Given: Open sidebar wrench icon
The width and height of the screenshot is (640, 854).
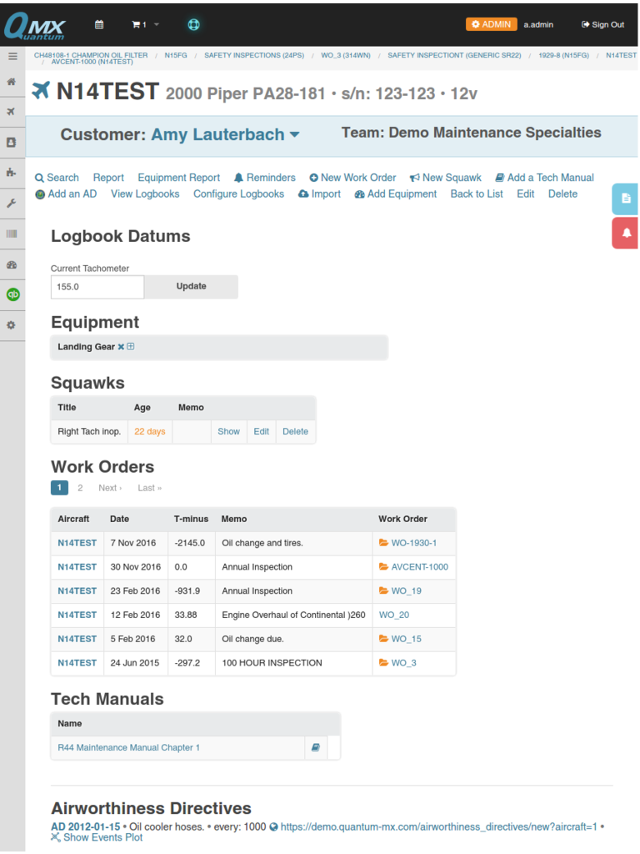Looking at the screenshot, I should (x=12, y=203).
